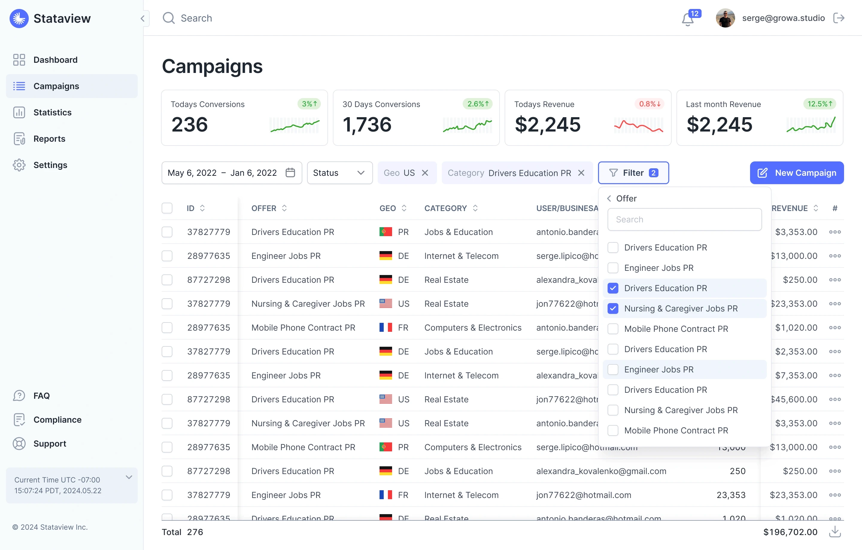The height and width of the screenshot is (550, 862).
Task: Open the Status dropdown
Action: click(x=339, y=173)
